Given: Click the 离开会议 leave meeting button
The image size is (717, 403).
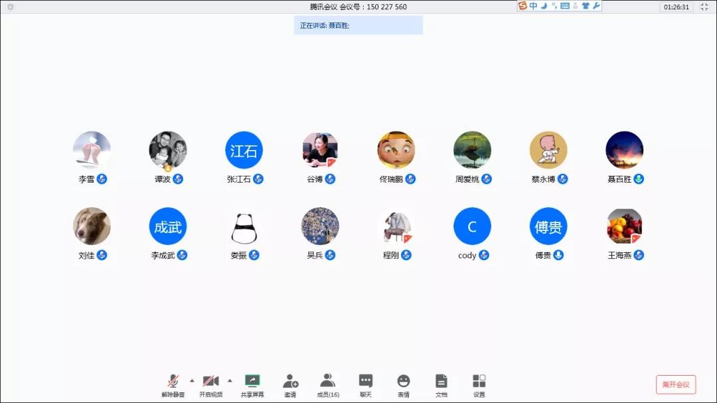Looking at the screenshot, I should click(x=676, y=384).
